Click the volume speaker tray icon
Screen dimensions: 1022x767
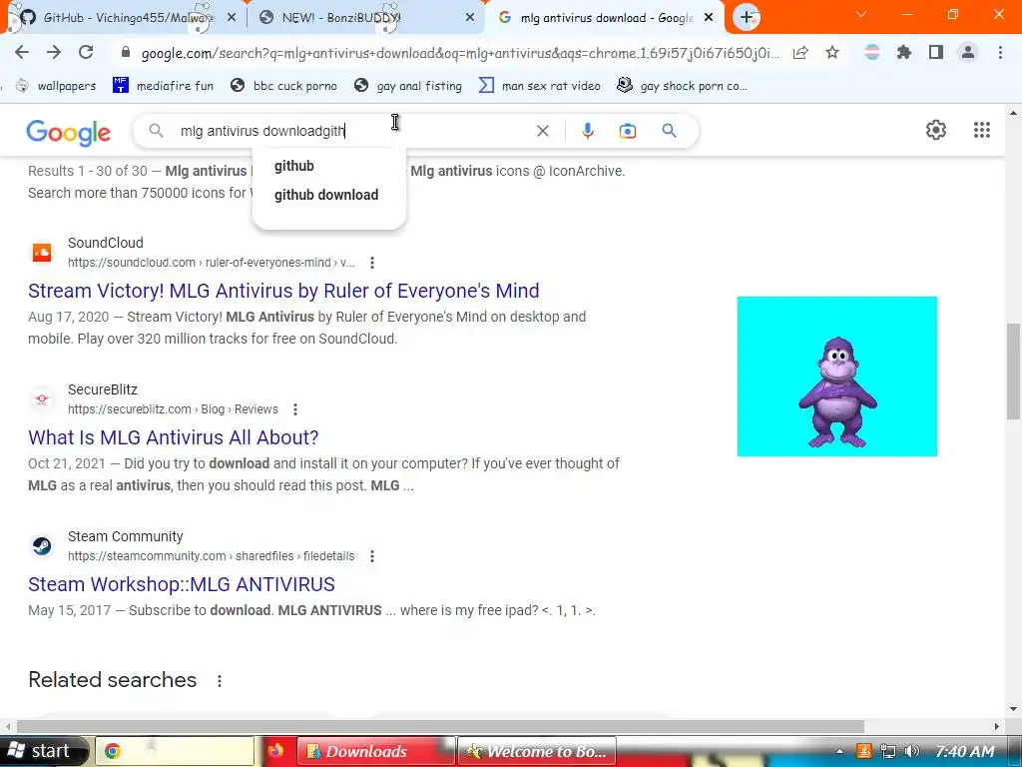tap(912, 751)
